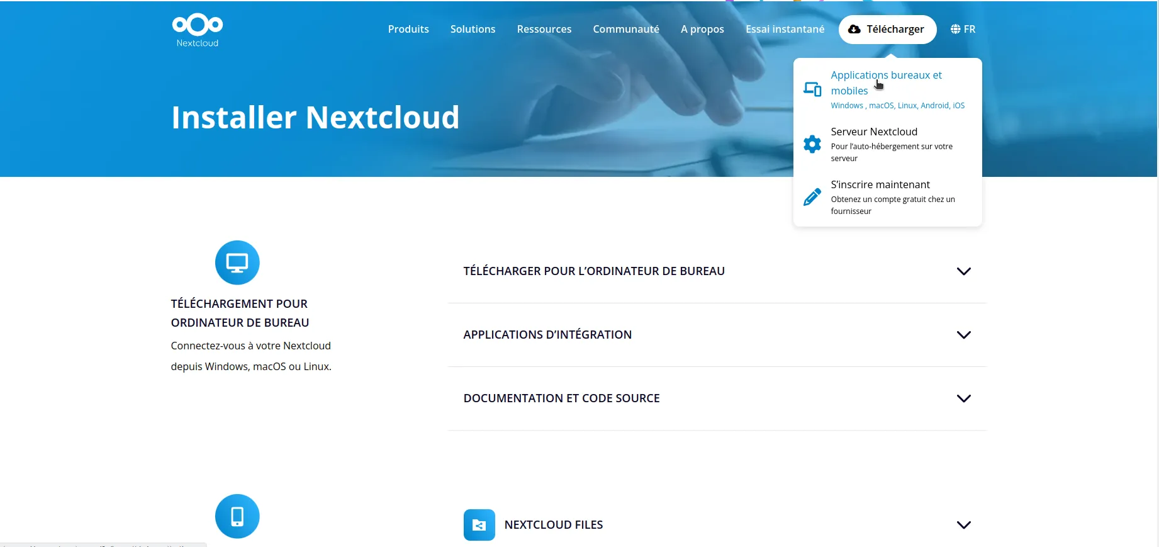Expand the Nextcloud Files section chevron

[963, 525]
